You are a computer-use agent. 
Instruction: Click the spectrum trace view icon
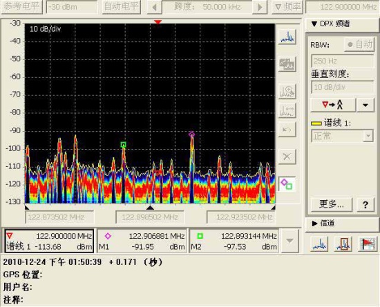coord(287,37)
